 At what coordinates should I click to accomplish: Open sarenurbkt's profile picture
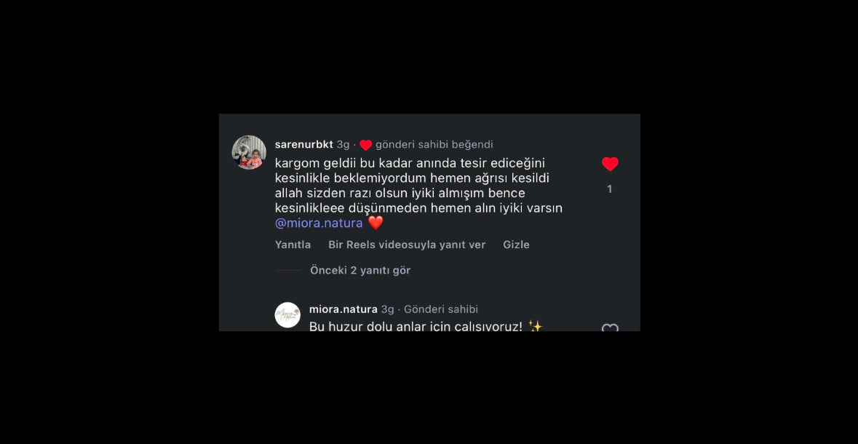coord(249,152)
